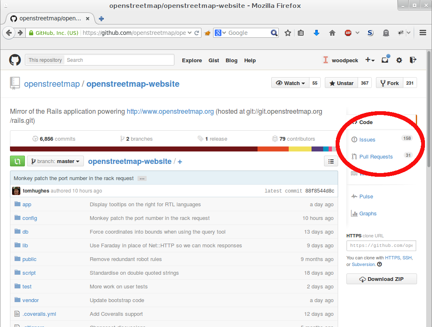Image resolution: width=432 pixels, height=327 pixels.
Task: Go to Firefox home page icon
Action: pyautogui.click(x=332, y=33)
